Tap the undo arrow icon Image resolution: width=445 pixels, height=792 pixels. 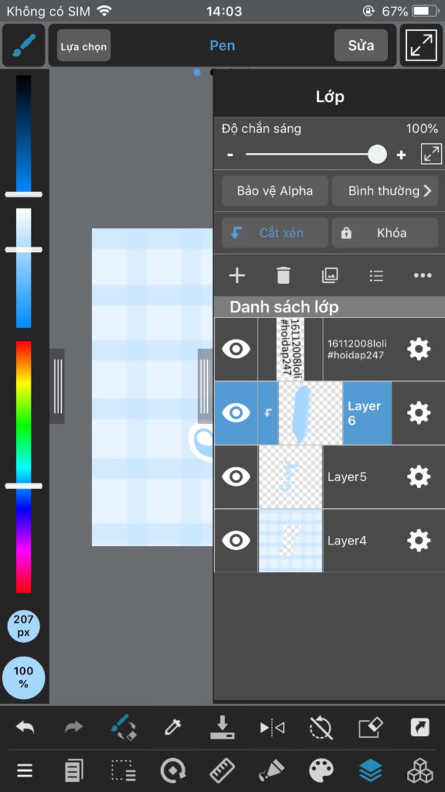(25, 727)
